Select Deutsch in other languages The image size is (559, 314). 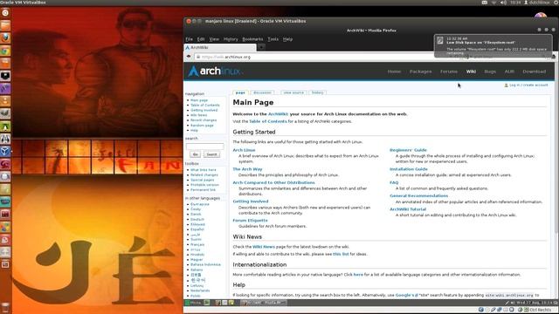[x=197, y=220]
